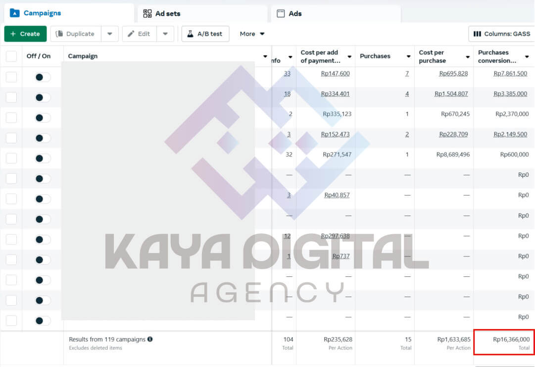
Task: Click the Edit pencil icon
Action: 131,34
